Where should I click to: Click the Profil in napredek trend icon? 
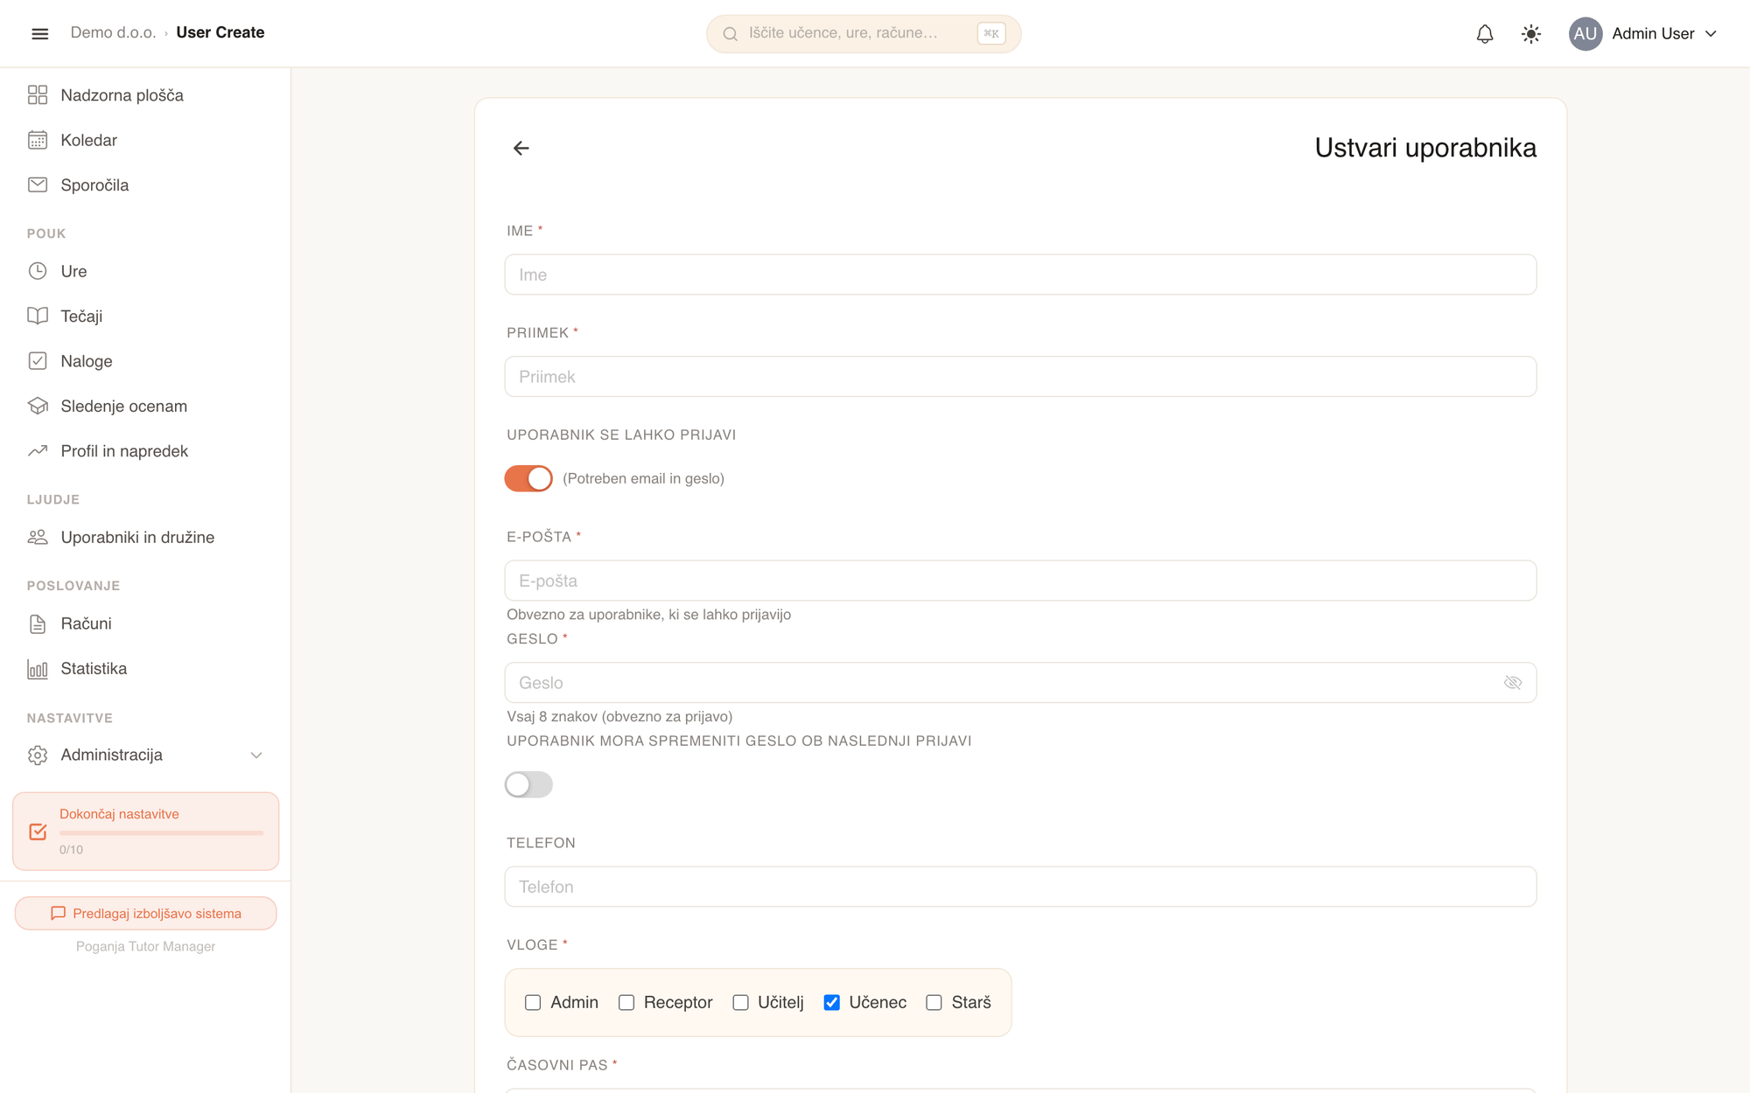point(38,451)
